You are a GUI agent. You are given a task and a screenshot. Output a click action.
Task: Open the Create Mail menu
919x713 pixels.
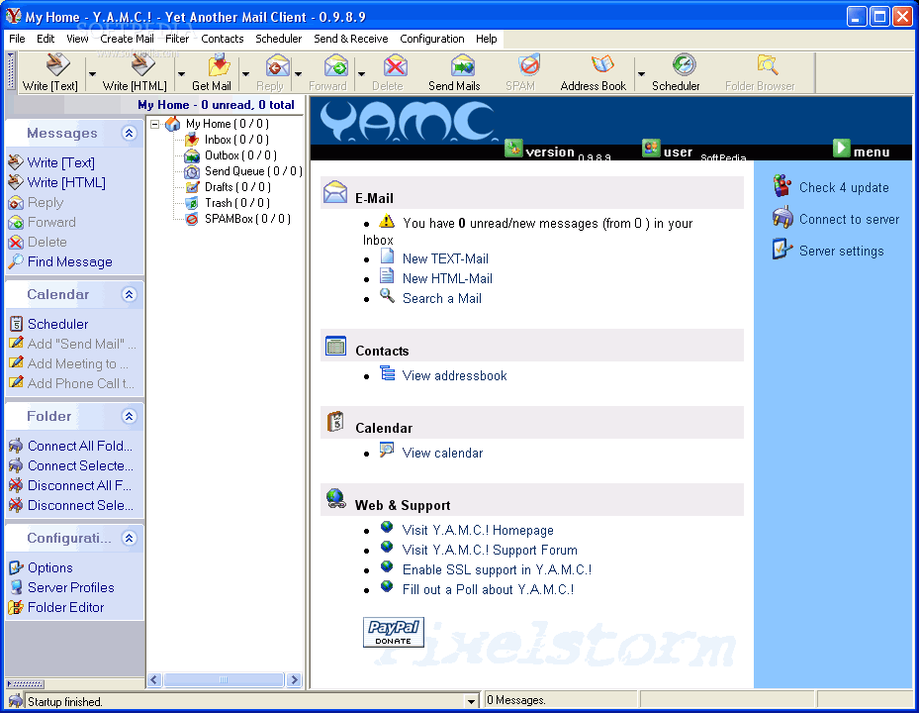click(x=128, y=39)
